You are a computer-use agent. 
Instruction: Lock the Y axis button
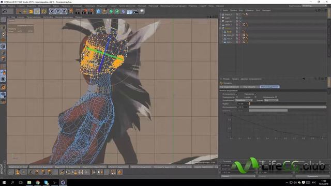[58, 11]
